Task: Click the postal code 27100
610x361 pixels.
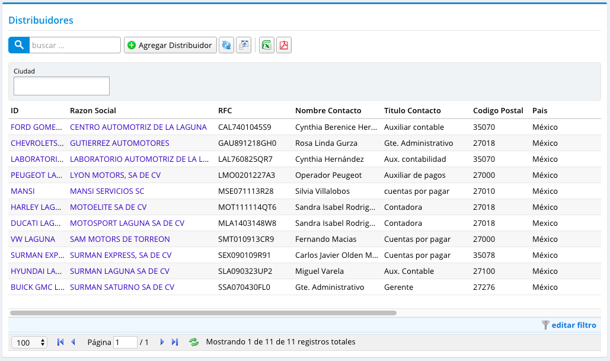Action: (x=484, y=271)
